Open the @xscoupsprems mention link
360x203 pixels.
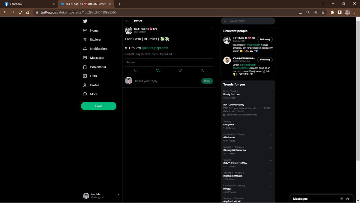(155, 48)
